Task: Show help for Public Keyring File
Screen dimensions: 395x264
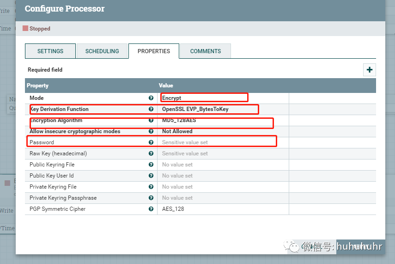Action: click(151, 165)
